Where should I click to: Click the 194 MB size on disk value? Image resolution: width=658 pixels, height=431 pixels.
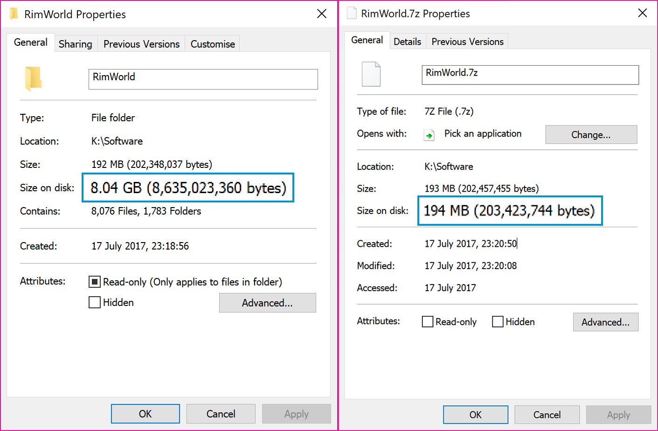[x=509, y=210]
